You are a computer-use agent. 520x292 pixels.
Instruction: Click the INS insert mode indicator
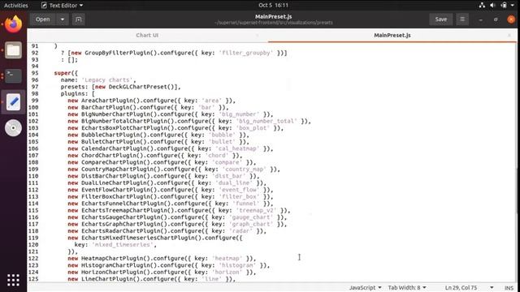509,288
